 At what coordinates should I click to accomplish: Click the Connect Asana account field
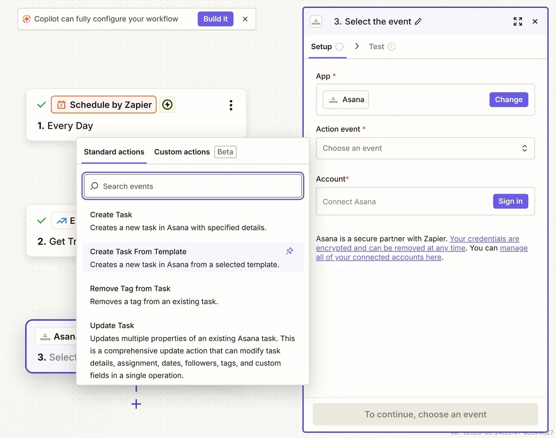425,201
